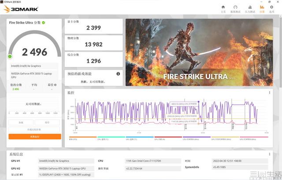Click the Save (保存) button
Viewport: 282px width, 180px height.
point(48,122)
